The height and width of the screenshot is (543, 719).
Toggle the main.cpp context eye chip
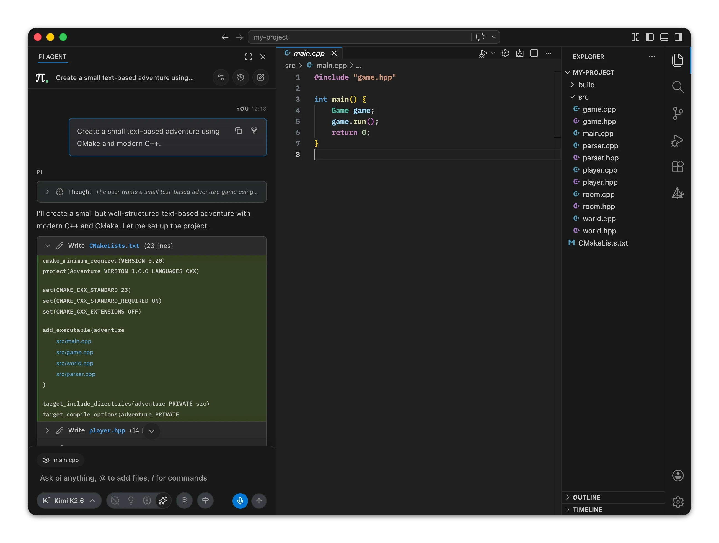[x=60, y=460]
